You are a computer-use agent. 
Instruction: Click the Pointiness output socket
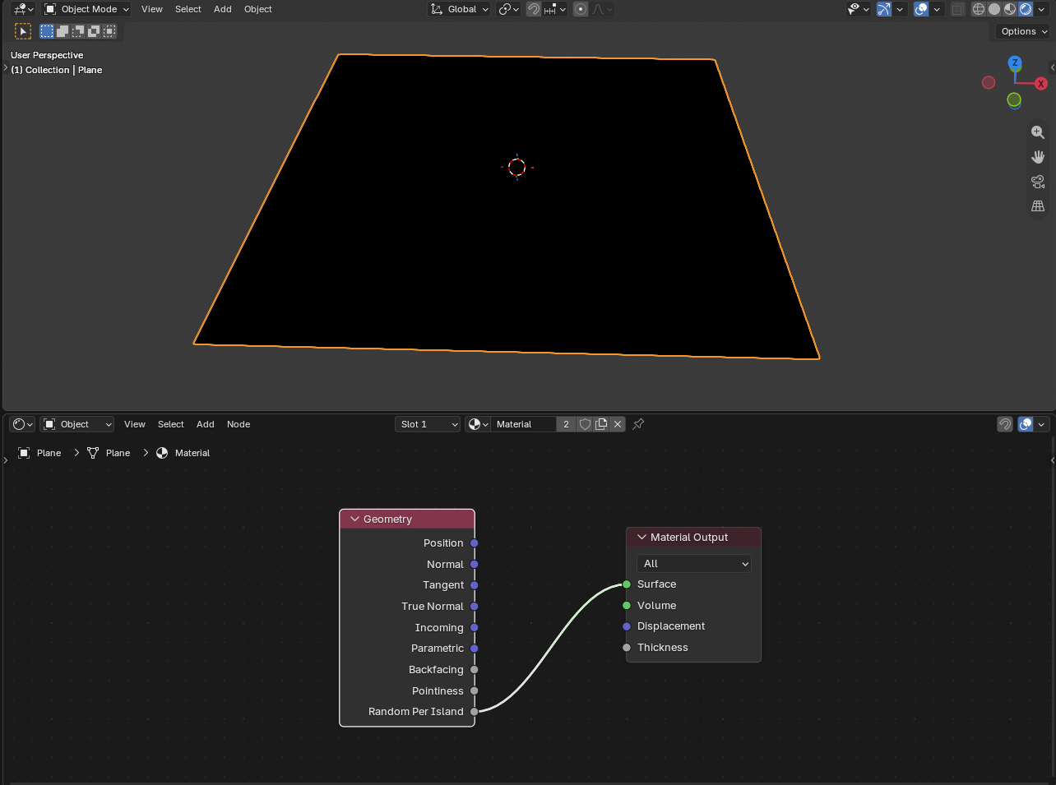[475, 691]
